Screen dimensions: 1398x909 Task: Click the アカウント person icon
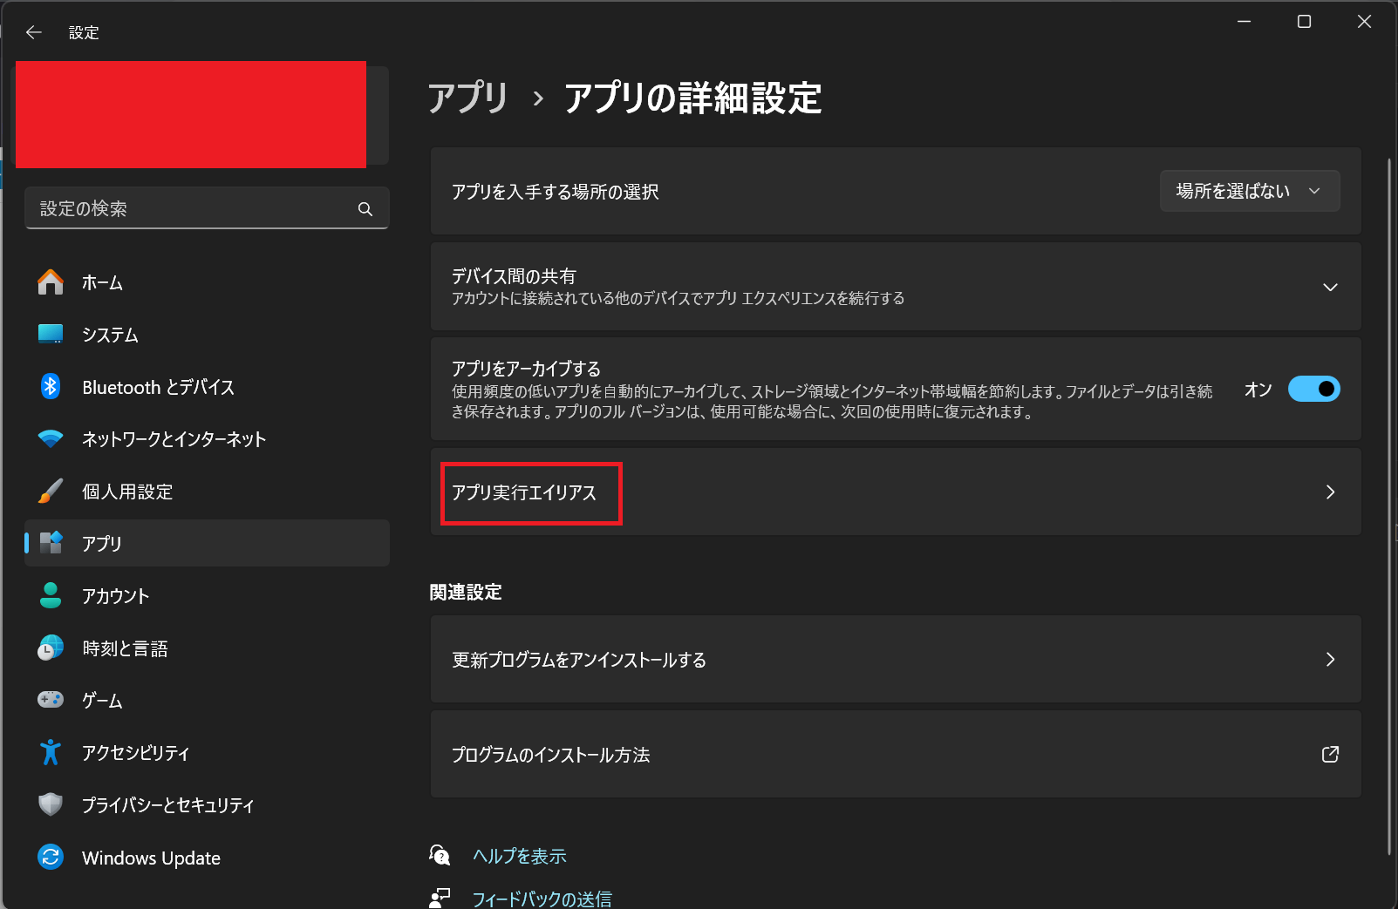tap(51, 595)
